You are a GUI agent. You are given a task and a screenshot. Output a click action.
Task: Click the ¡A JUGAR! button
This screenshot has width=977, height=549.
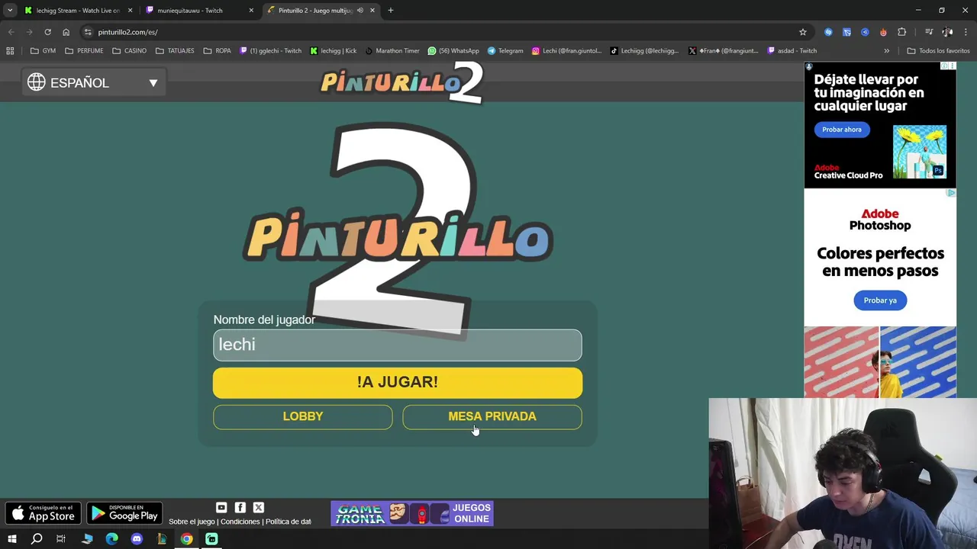[x=398, y=383]
